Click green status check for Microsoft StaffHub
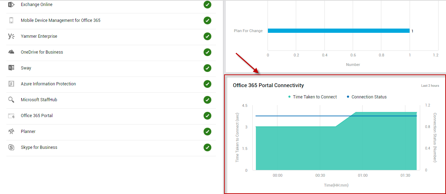The height and width of the screenshot is (194, 446). (207, 100)
